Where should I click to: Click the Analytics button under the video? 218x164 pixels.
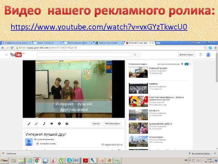point(96,124)
